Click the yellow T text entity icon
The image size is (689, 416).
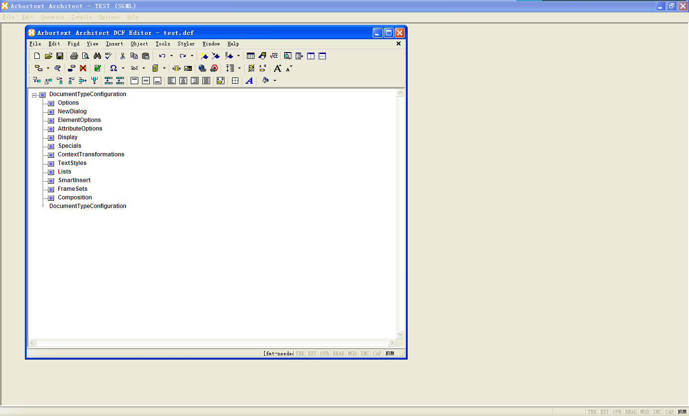pos(177,68)
